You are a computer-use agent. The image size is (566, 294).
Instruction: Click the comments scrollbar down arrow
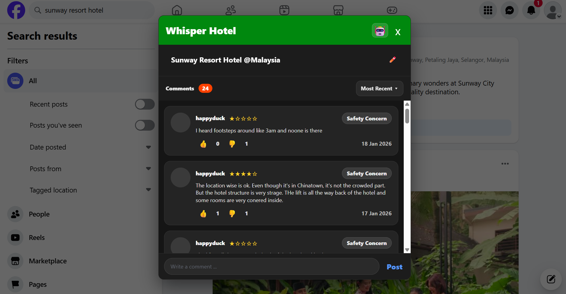(x=407, y=250)
